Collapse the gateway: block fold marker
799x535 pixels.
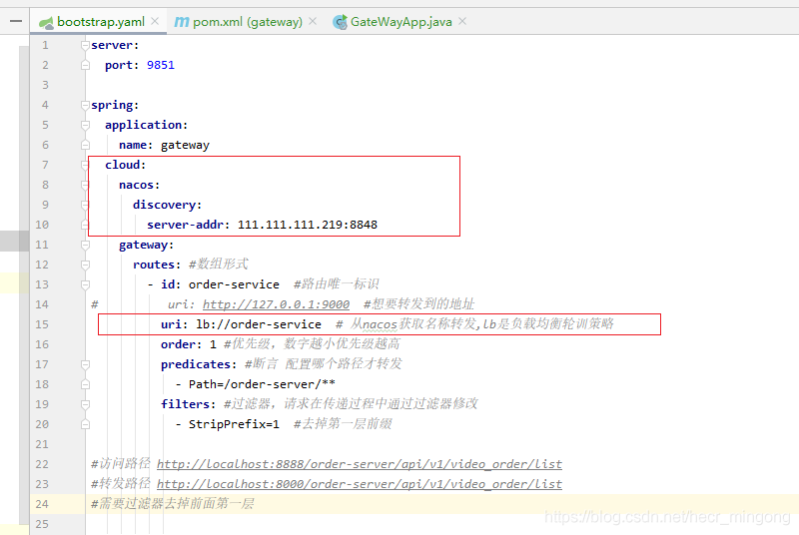click(85, 245)
